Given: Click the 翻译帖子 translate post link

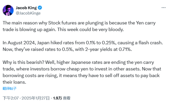Looking at the screenshot, I should coord(10,88).
